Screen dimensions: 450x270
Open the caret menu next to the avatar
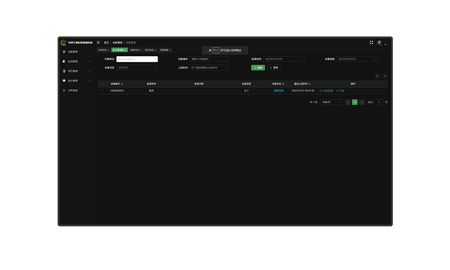[385, 45]
